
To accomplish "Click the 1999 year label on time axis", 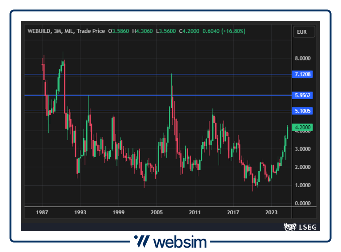I will tap(118, 213).
